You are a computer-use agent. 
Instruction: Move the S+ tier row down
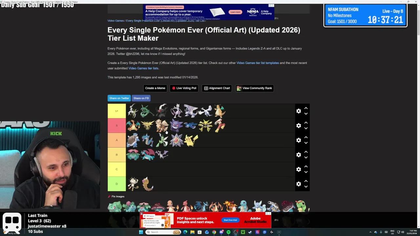click(x=306, y=114)
